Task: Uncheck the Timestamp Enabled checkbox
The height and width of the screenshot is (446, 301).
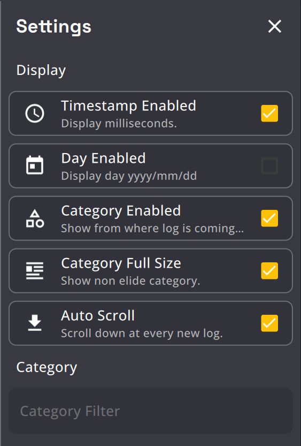Action: [269, 113]
